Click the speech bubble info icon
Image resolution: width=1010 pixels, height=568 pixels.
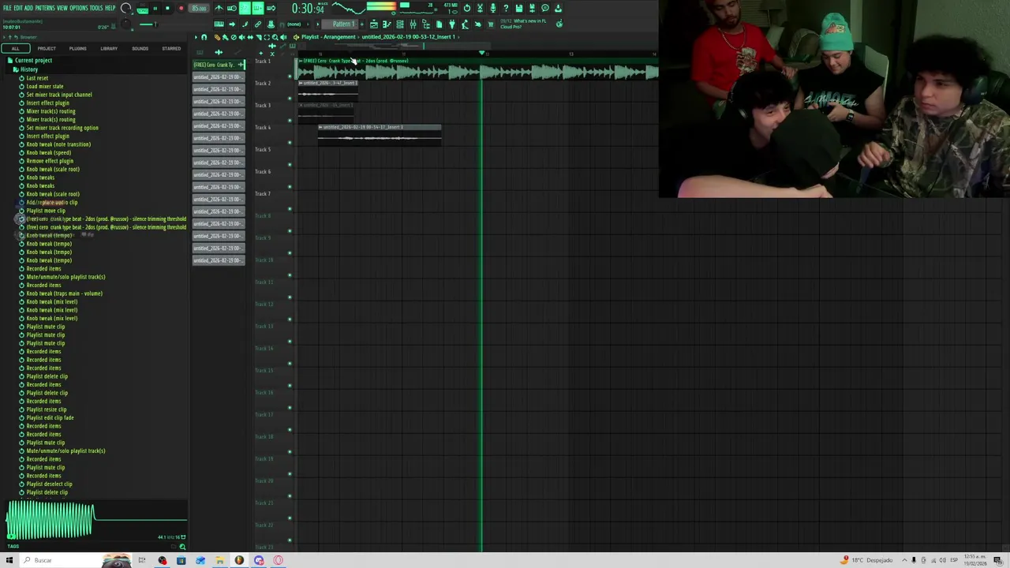[545, 8]
